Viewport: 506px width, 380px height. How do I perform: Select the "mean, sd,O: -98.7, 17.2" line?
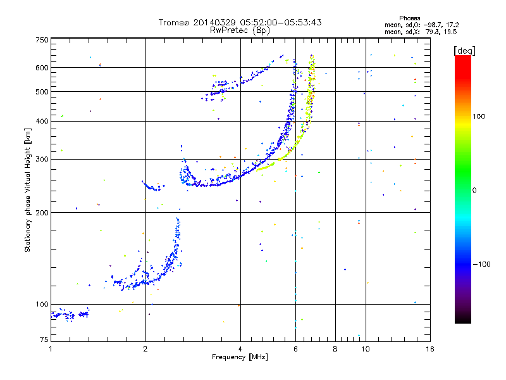point(421,25)
